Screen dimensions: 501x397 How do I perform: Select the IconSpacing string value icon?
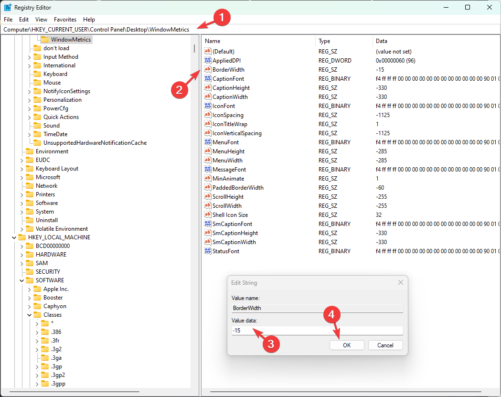[x=208, y=115]
